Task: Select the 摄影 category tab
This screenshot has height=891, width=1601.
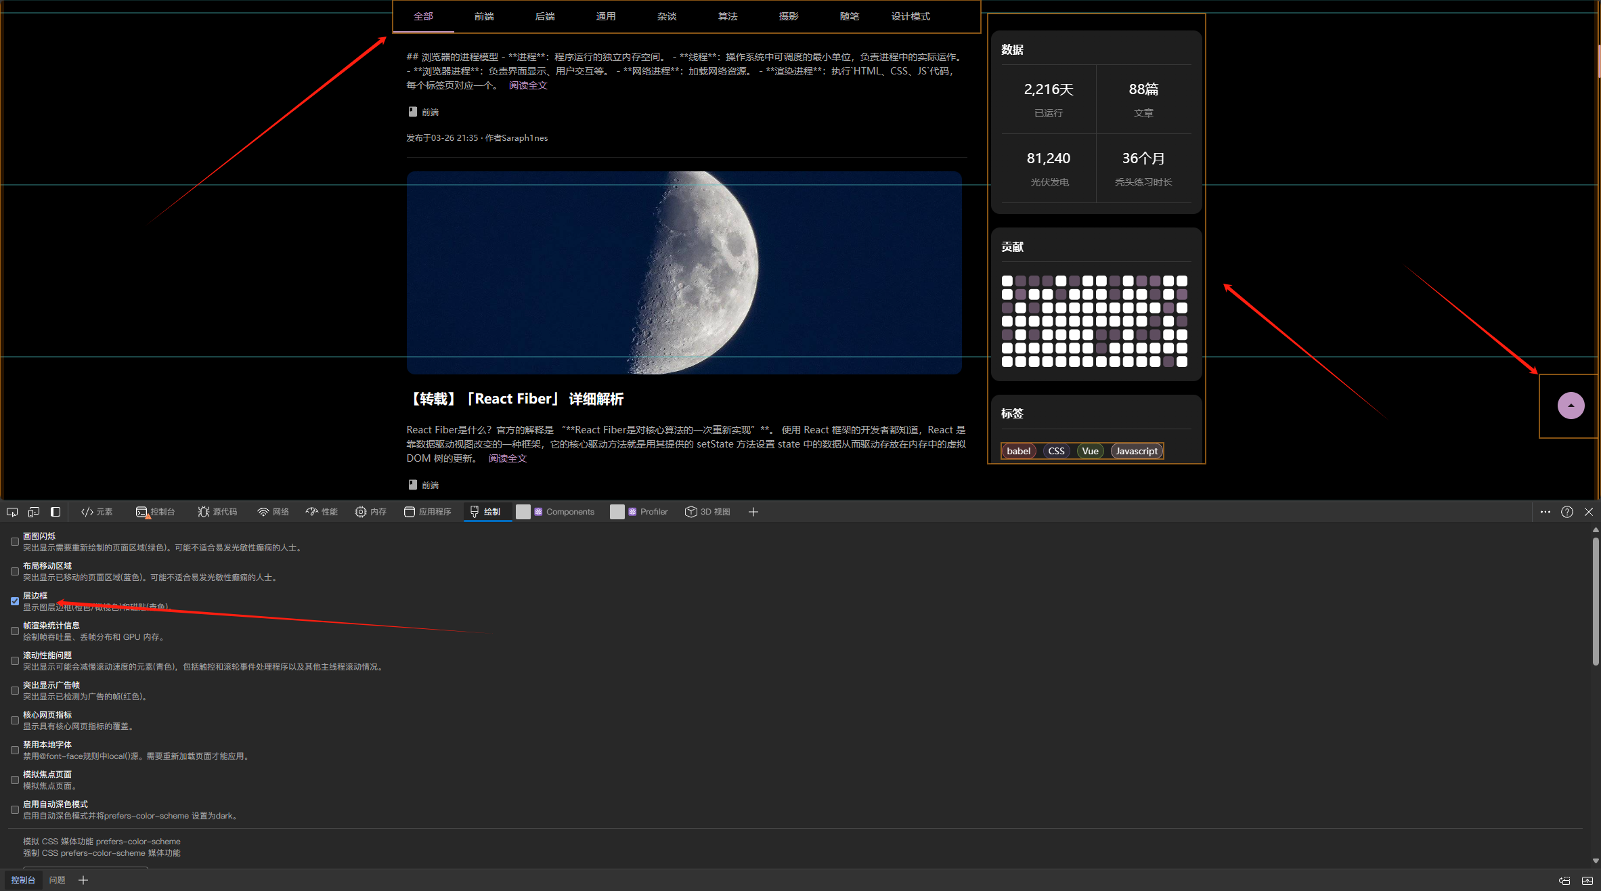Action: tap(789, 16)
